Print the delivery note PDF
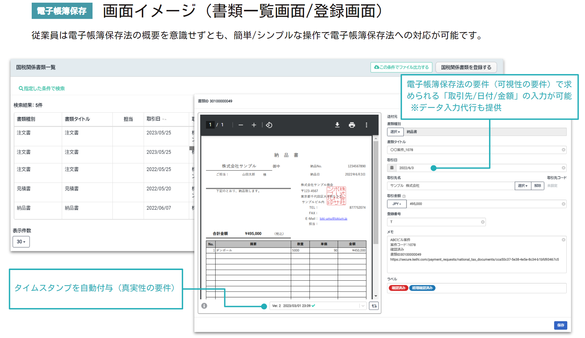Image resolution: width=585 pixels, height=338 pixels. pyautogui.click(x=352, y=125)
